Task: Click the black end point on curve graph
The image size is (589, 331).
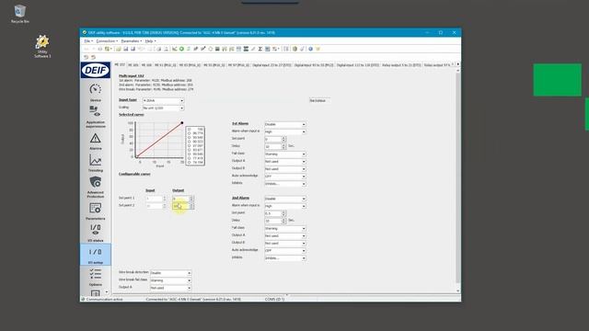Action: 182,122
